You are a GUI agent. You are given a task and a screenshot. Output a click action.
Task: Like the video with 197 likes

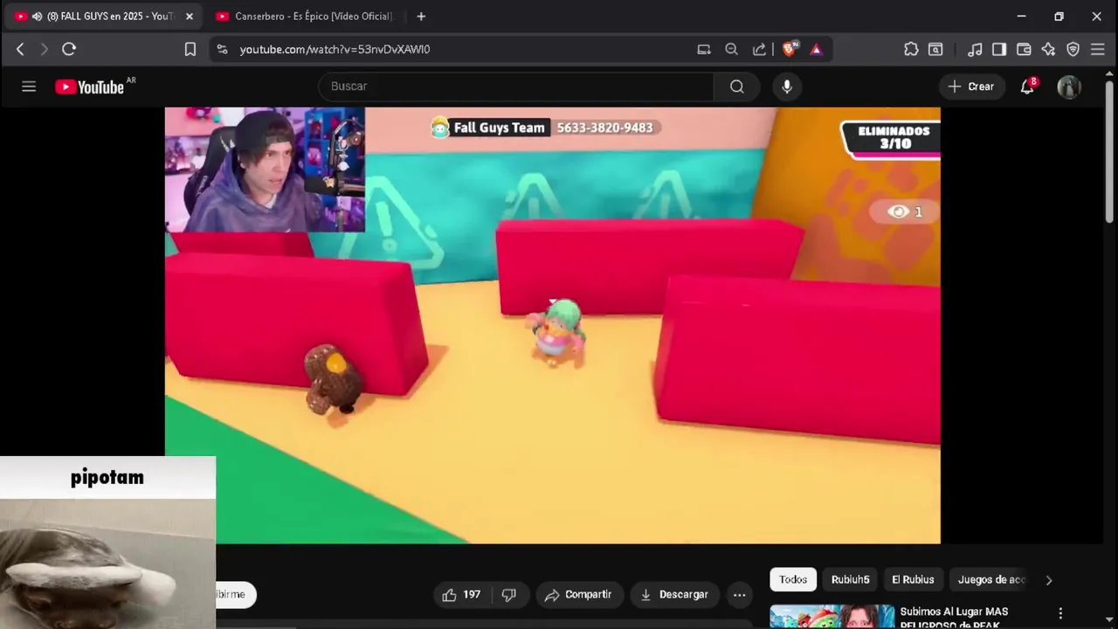461,595
